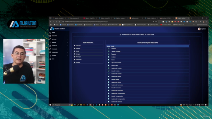Screen dimensions: 212x119
Task: Bookmark this page with the star icon
Action: pos(156,21)
